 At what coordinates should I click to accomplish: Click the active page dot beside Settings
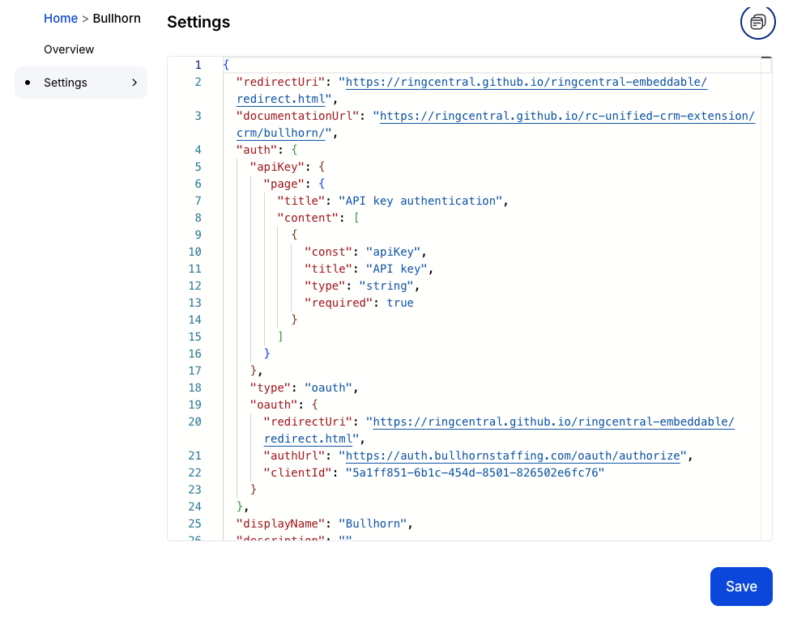[29, 82]
